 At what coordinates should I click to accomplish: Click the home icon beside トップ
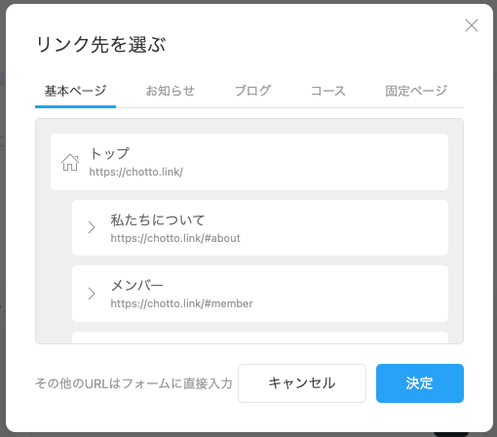pyautogui.click(x=70, y=162)
